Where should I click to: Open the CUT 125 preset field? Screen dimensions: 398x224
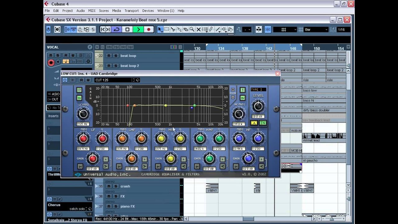113,80
